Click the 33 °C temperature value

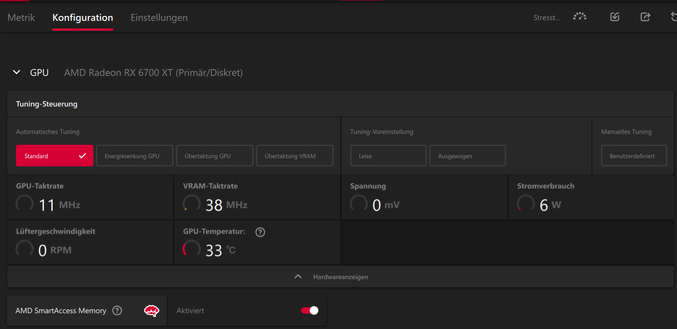(220, 250)
